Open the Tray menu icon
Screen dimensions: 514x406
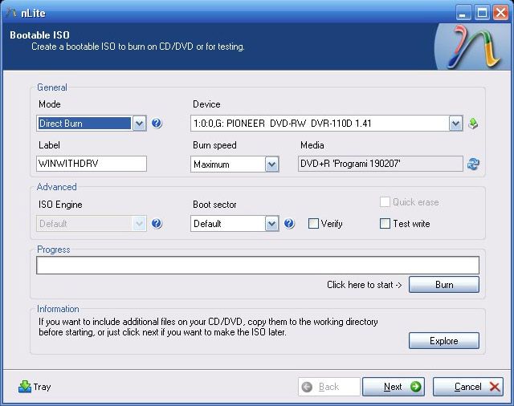point(25,387)
